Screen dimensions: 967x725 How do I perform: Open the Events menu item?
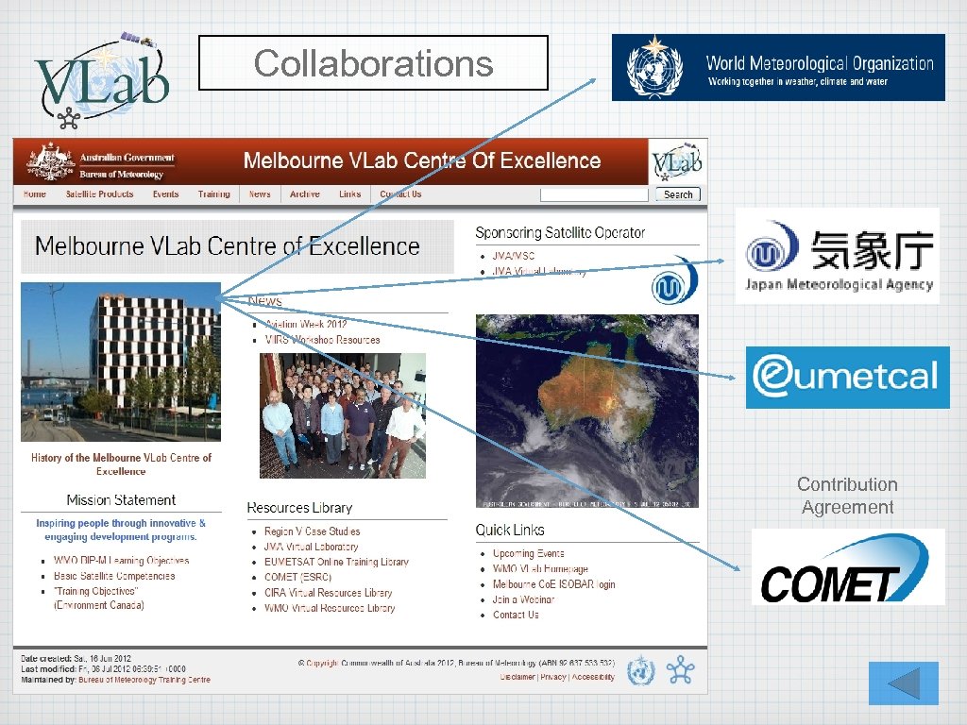[166, 194]
